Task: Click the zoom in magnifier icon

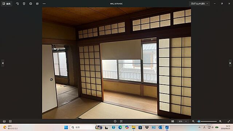Action: click(220, 121)
